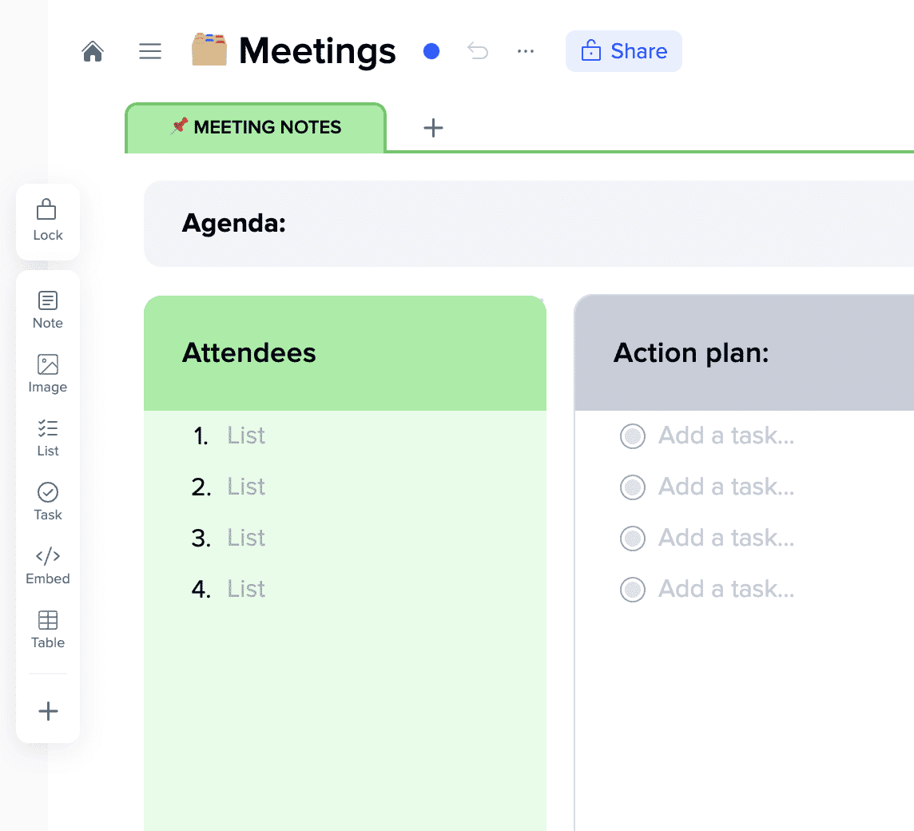914x831 pixels.
Task: Select the MEETING NOTES tab
Action: click(x=256, y=128)
